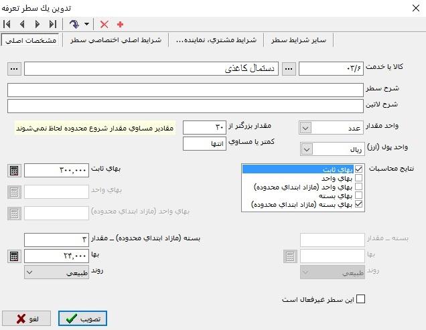Click the previous record arrow

point(21,24)
